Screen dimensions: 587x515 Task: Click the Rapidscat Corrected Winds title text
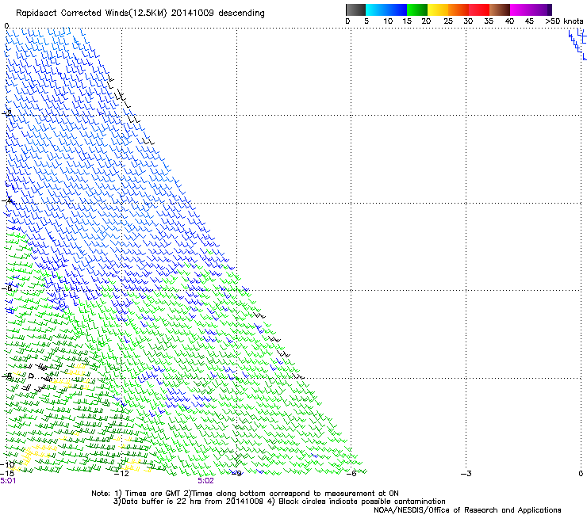[x=140, y=13]
